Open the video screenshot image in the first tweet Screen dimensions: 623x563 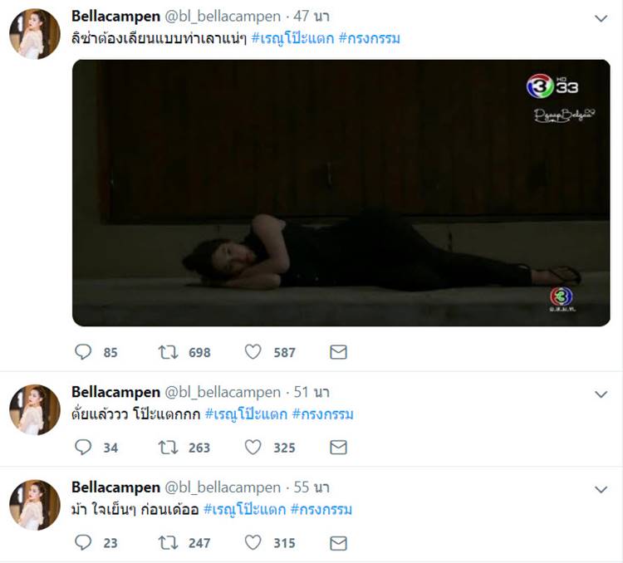click(x=341, y=192)
